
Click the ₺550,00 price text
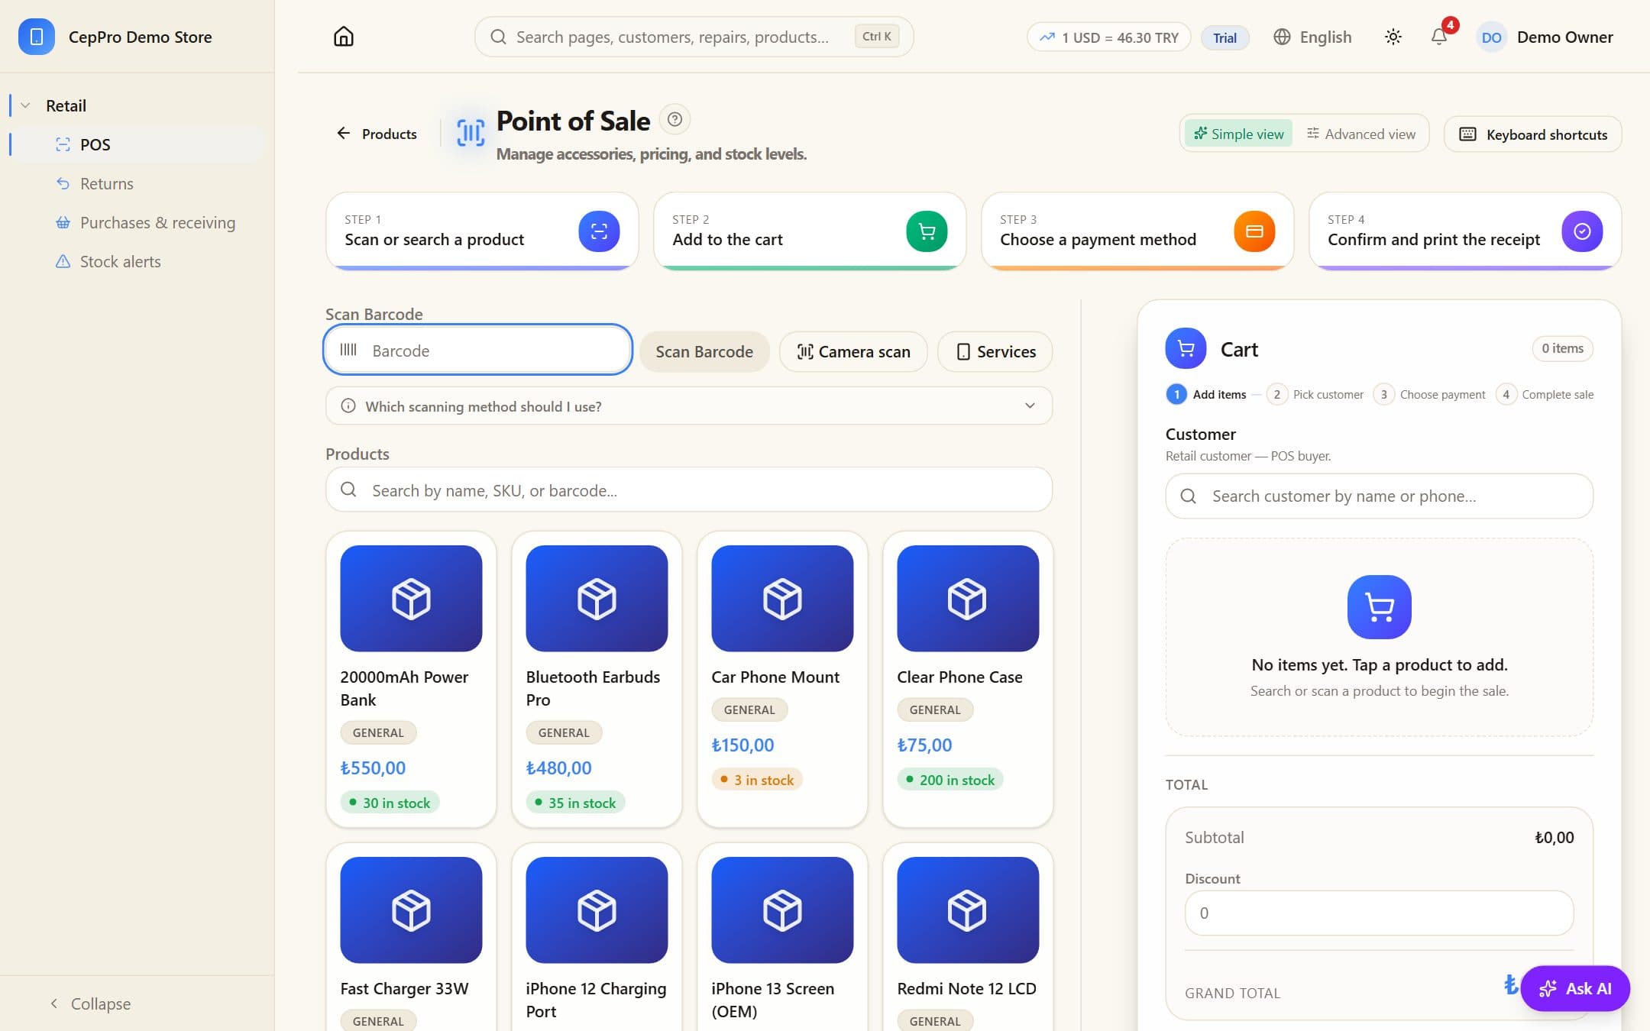coord(373,768)
